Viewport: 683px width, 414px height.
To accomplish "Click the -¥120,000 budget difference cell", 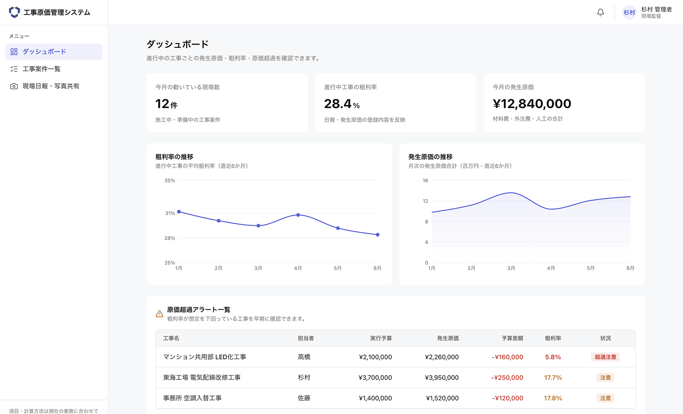I will click(x=508, y=398).
